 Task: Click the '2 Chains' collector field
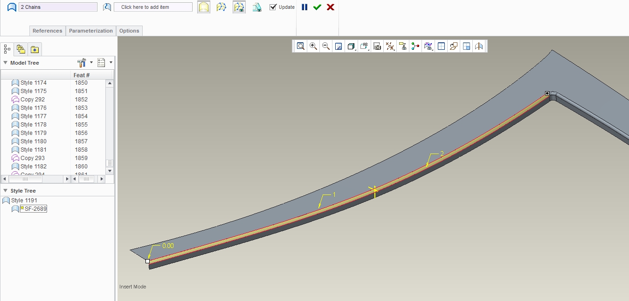coord(58,7)
